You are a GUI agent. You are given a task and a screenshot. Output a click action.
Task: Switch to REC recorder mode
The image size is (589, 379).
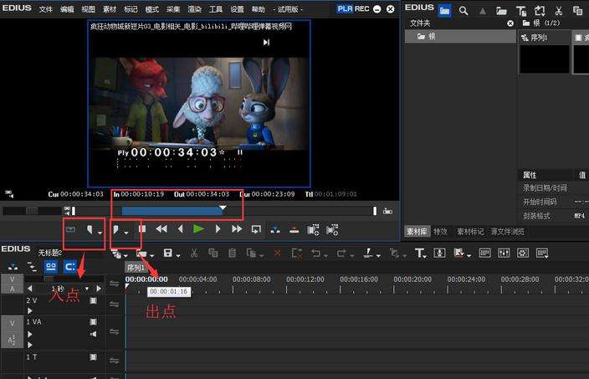(361, 8)
